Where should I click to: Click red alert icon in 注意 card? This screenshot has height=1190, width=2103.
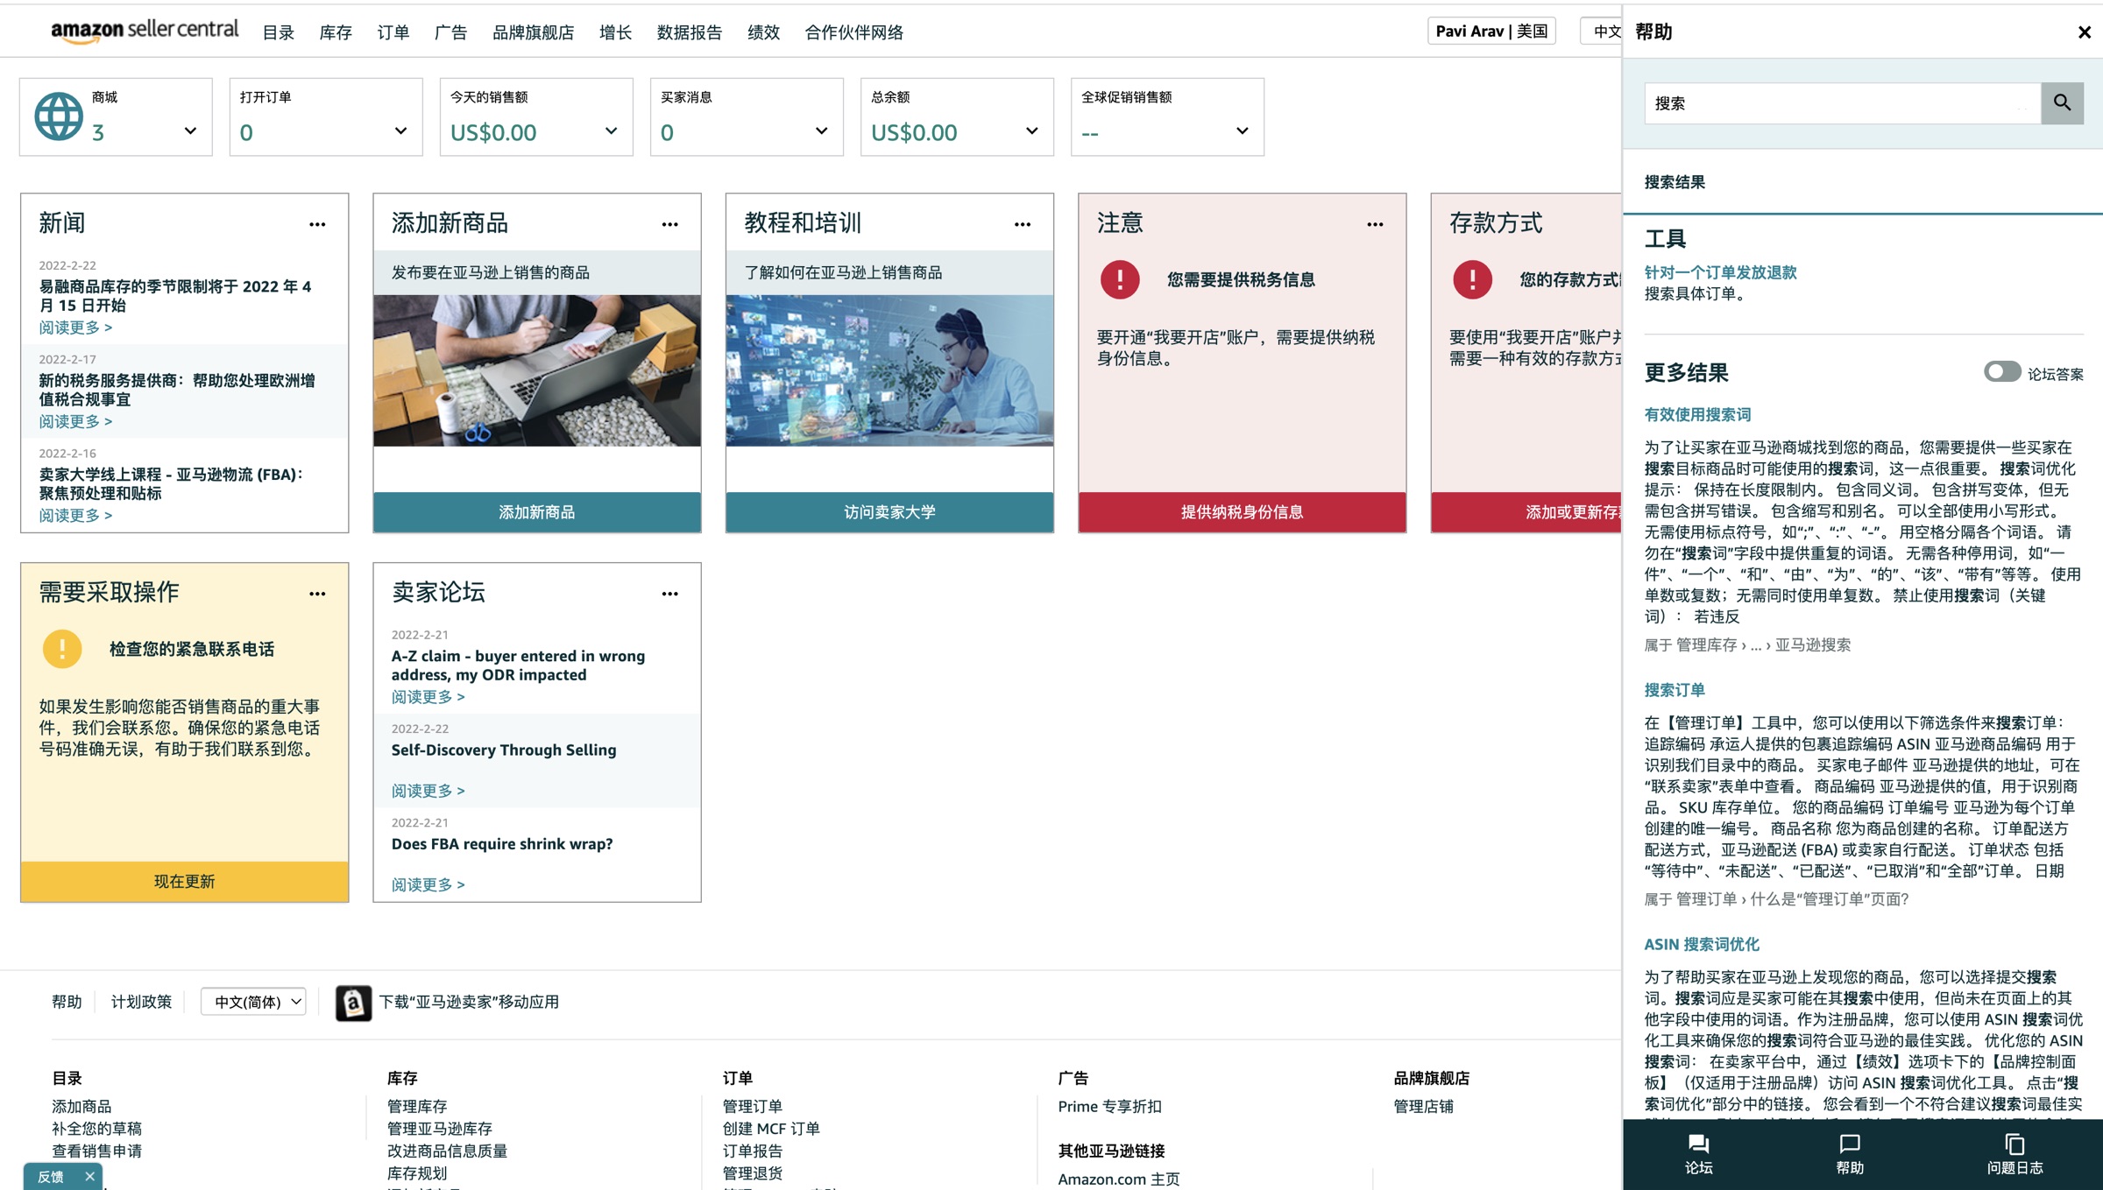(1120, 280)
